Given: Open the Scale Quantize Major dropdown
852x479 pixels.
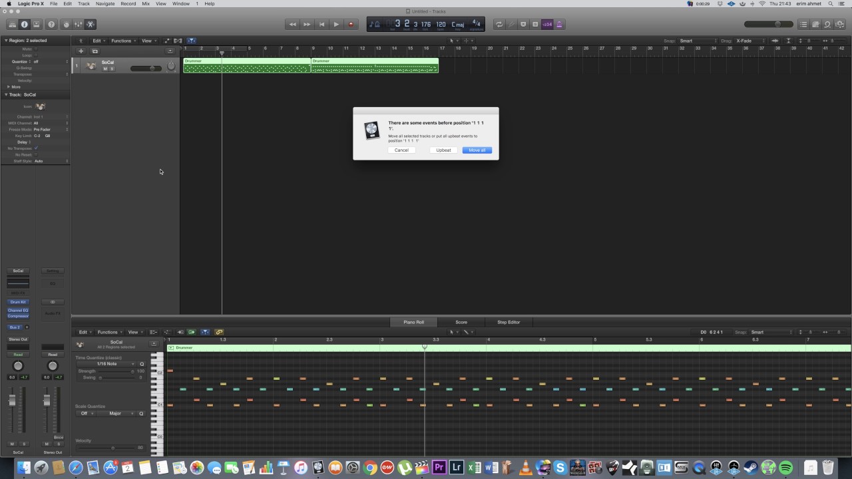Looking at the screenshot, I should (115, 413).
